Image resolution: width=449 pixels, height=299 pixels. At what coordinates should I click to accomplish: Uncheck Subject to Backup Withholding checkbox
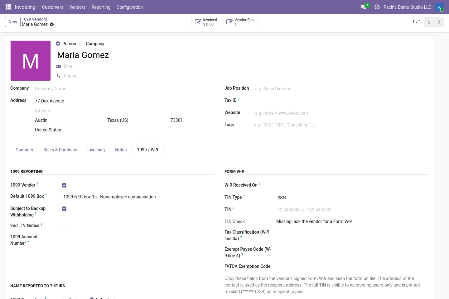64,209
